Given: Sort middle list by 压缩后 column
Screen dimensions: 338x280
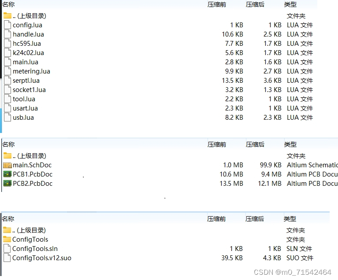Looking at the screenshot, I should (x=255, y=144).
